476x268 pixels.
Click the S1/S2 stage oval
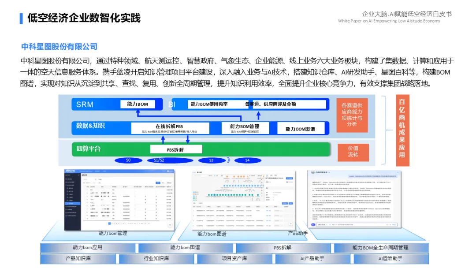coord(170,160)
